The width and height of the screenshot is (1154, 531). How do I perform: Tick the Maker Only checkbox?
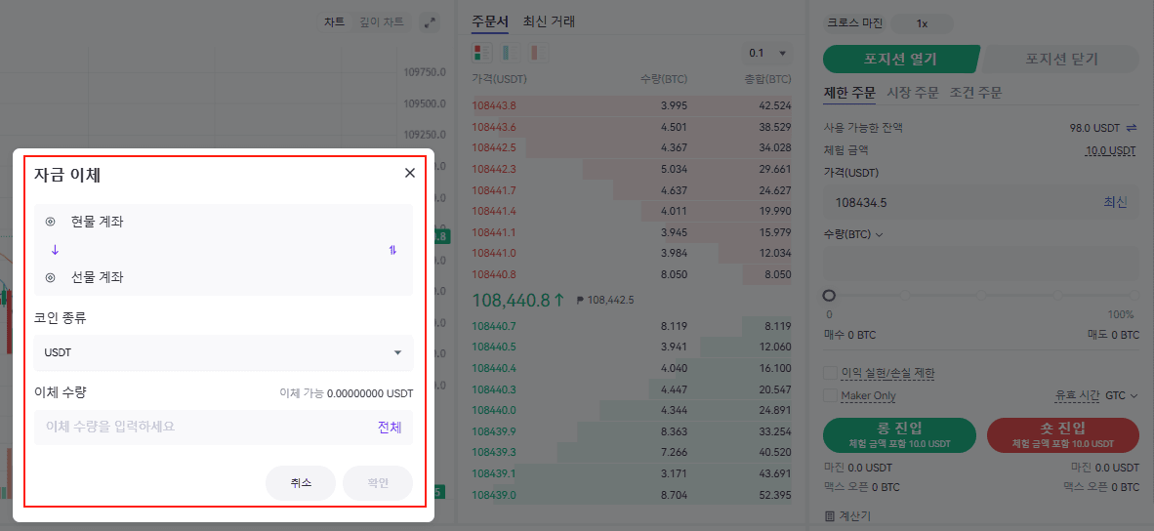[x=831, y=395]
